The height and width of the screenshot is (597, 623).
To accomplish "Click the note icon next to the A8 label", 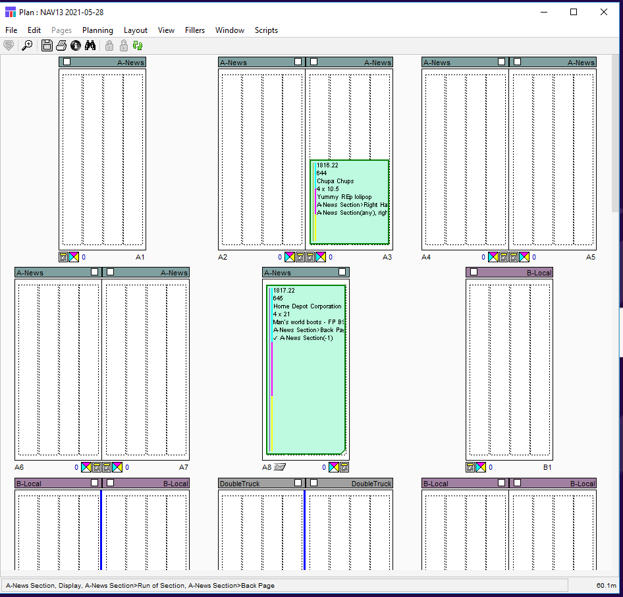I will [x=280, y=467].
